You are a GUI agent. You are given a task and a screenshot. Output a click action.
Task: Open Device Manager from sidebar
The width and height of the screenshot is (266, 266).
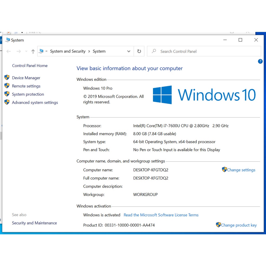click(26, 78)
